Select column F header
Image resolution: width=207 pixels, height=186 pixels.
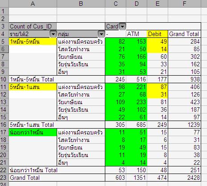(x=184, y=4)
